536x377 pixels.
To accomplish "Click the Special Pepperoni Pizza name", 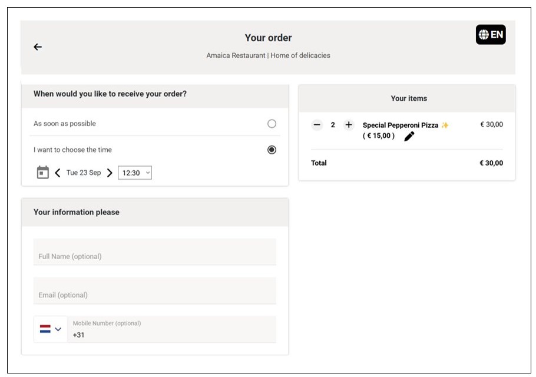I will click(401, 125).
